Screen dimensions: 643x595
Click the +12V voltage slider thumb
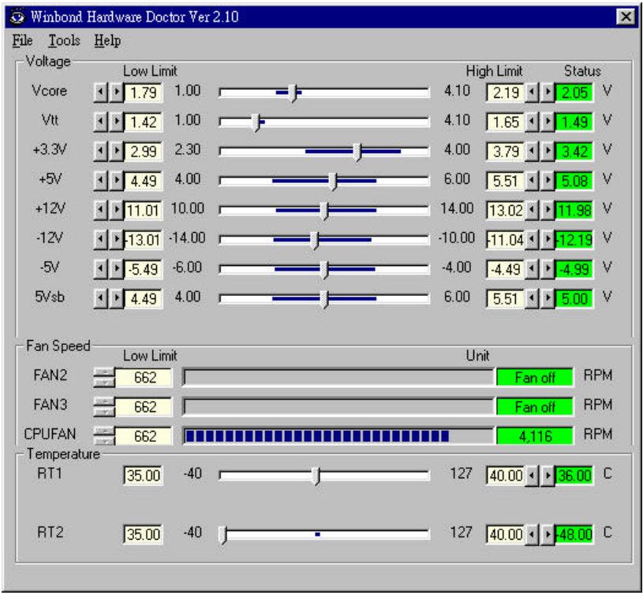[x=324, y=211]
